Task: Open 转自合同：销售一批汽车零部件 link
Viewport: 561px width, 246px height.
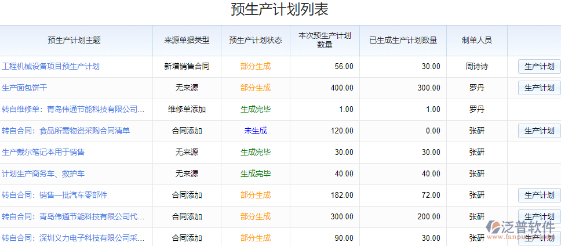Action: (54, 195)
